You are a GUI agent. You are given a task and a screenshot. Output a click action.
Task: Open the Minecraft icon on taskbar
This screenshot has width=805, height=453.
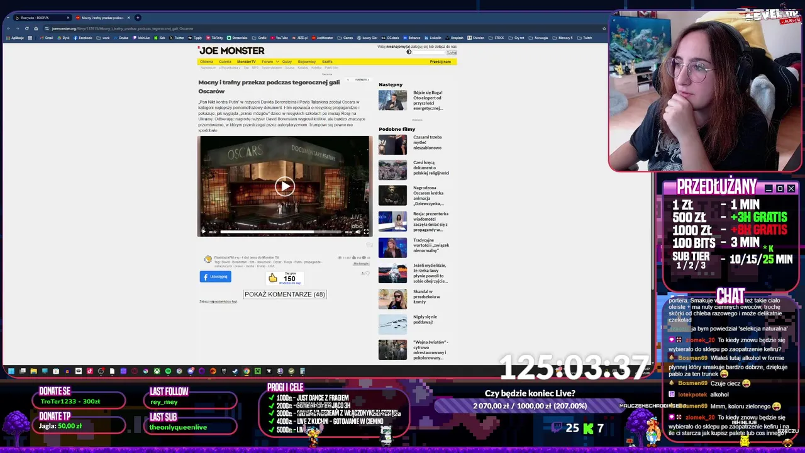click(257, 371)
